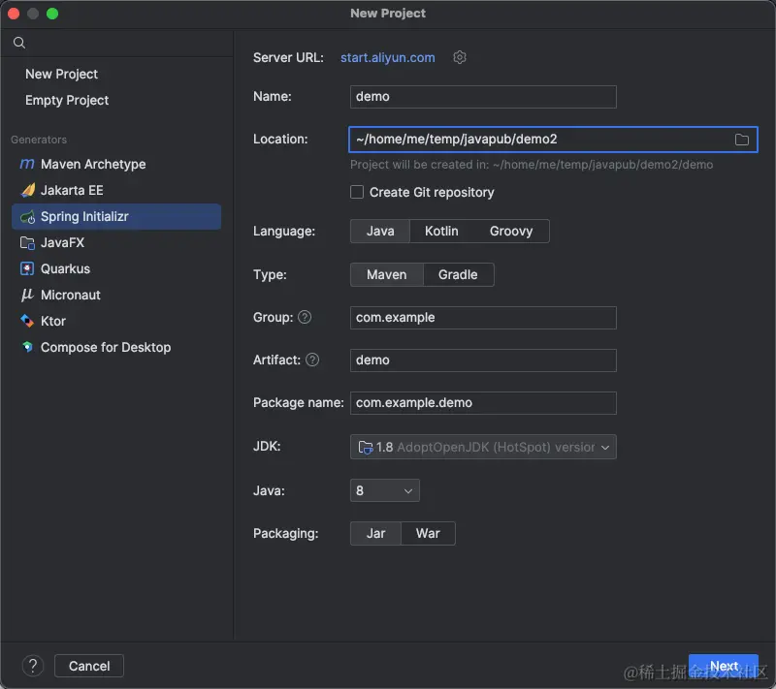The width and height of the screenshot is (776, 689).
Task: Choose Maven Archetype generator
Action: point(116,164)
